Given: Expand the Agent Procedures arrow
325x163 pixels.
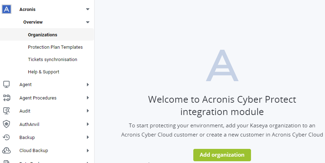Looking at the screenshot, I should tap(88, 98).
